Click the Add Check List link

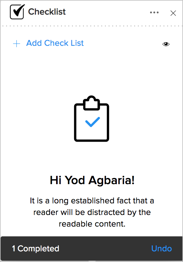(x=55, y=43)
